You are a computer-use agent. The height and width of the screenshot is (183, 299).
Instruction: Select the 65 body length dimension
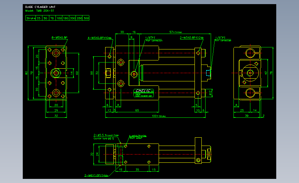point(137,110)
